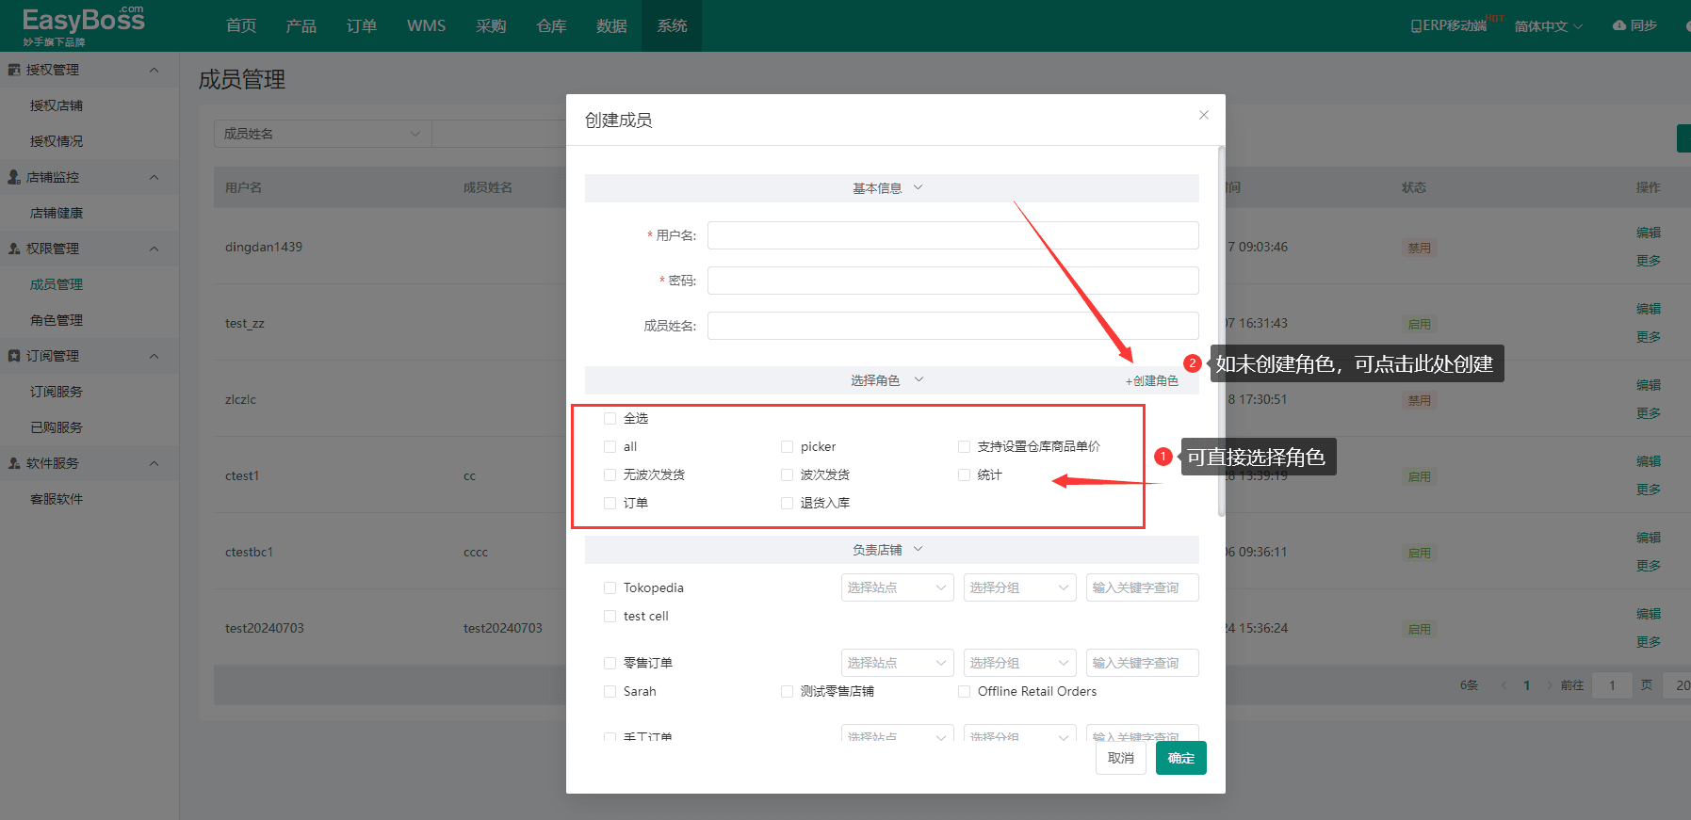Open 授权店铺 in the sidebar
The width and height of the screenshot is (1691, 820).
(57, 105)
